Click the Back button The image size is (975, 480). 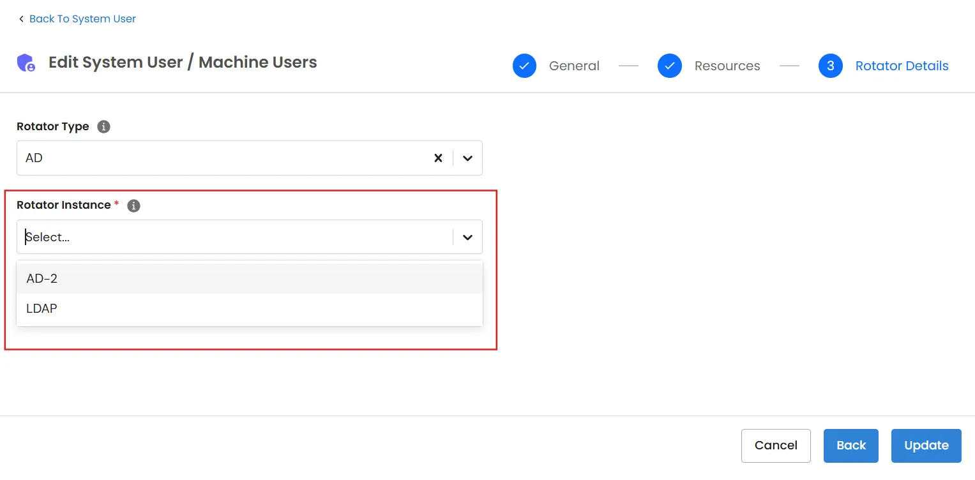point(851,446)
